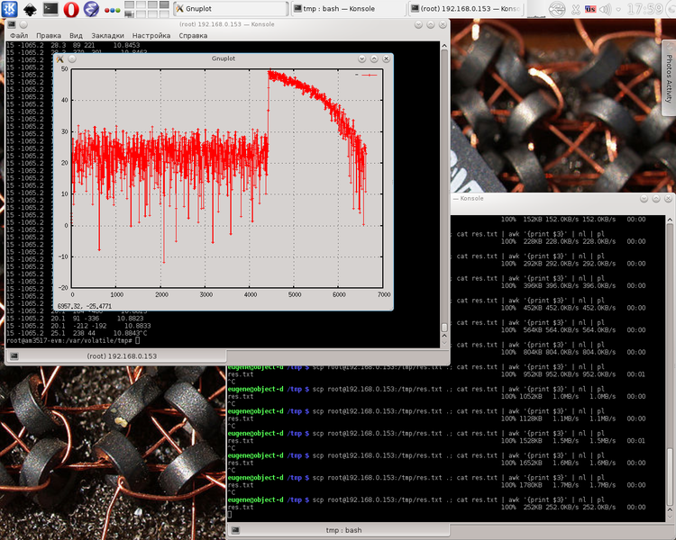Viewport: 676px width, 540px height.
Task: Maximize the Gnuplot window
Action: [374, 58]
